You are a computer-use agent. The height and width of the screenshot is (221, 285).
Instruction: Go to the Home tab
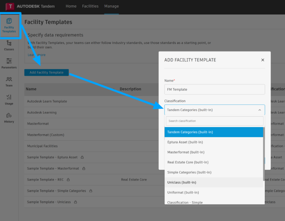[x=71, y=6]
